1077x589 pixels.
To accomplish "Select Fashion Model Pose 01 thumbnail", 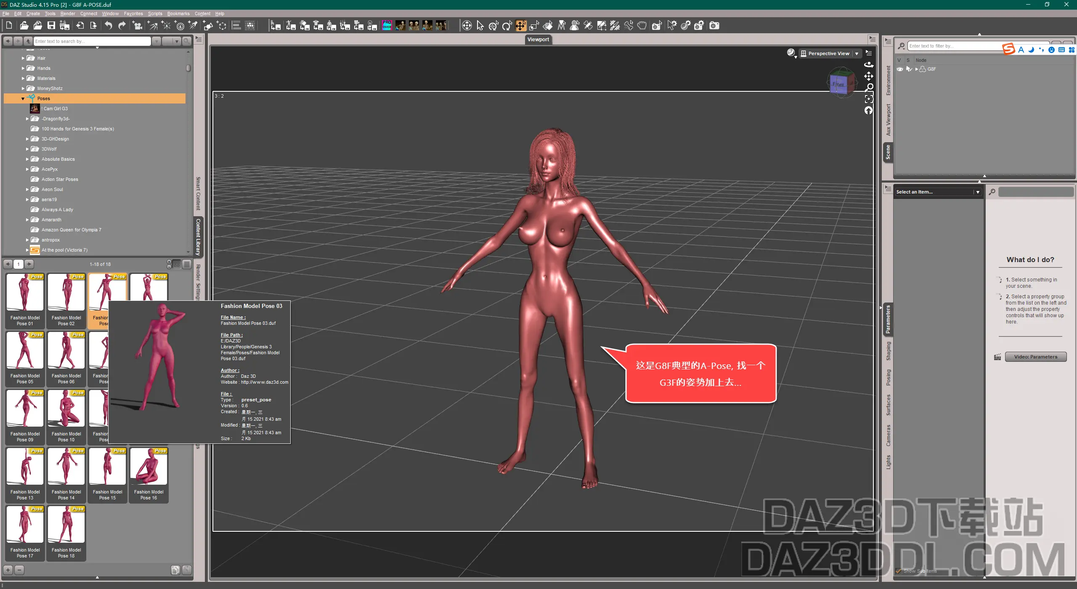I will [x=25, y=300].
